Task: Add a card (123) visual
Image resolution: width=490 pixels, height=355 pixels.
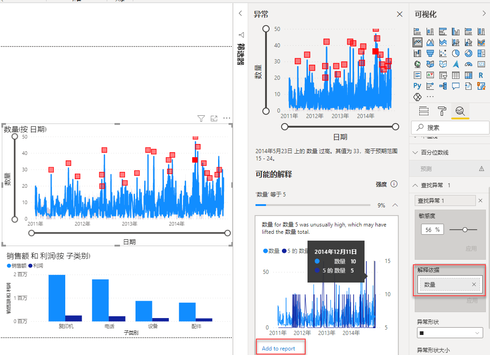Action: click(481, 64)
